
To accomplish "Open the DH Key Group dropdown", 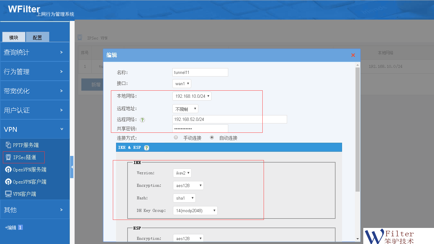I will [x=195, y=211].
